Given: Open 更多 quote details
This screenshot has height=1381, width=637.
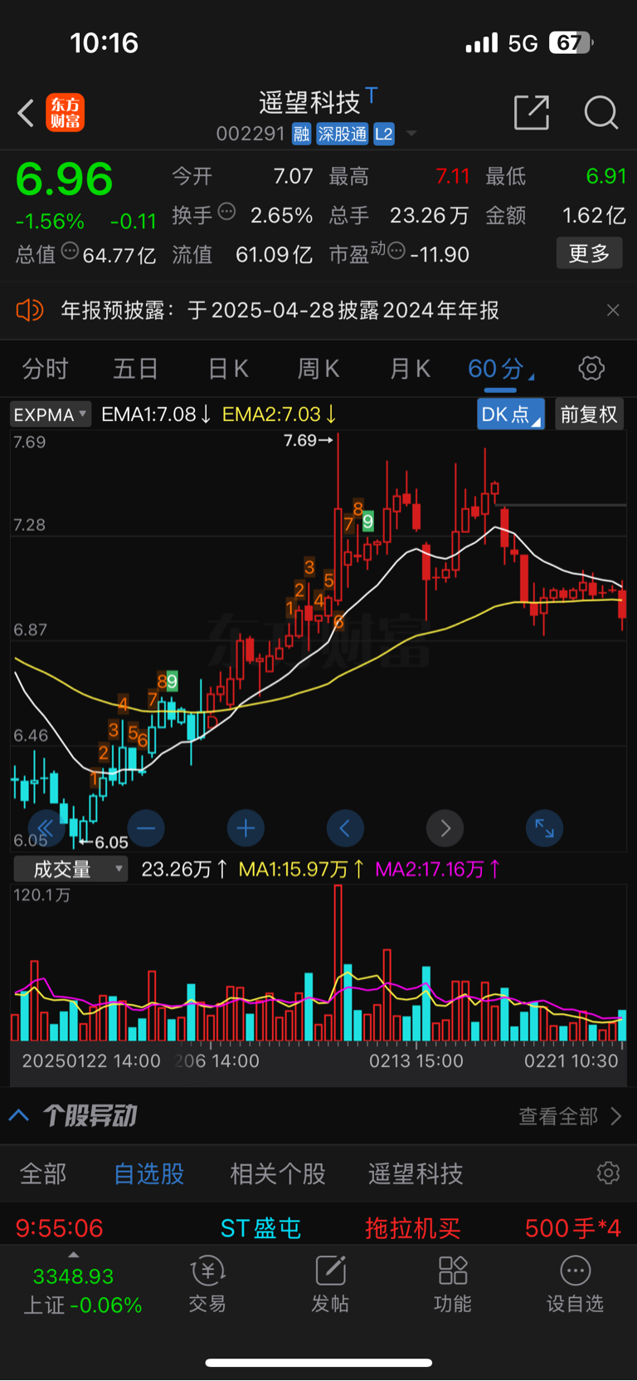Looking at the screenshot, I should pyautogui.click(x=589, y=253).
